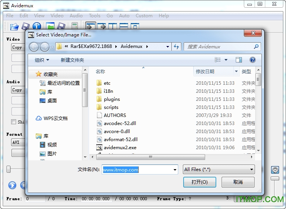The height and width of the screenshot is (209, 286).
Task: Open the 组织 dropdown menu
Action: [42, 60]
